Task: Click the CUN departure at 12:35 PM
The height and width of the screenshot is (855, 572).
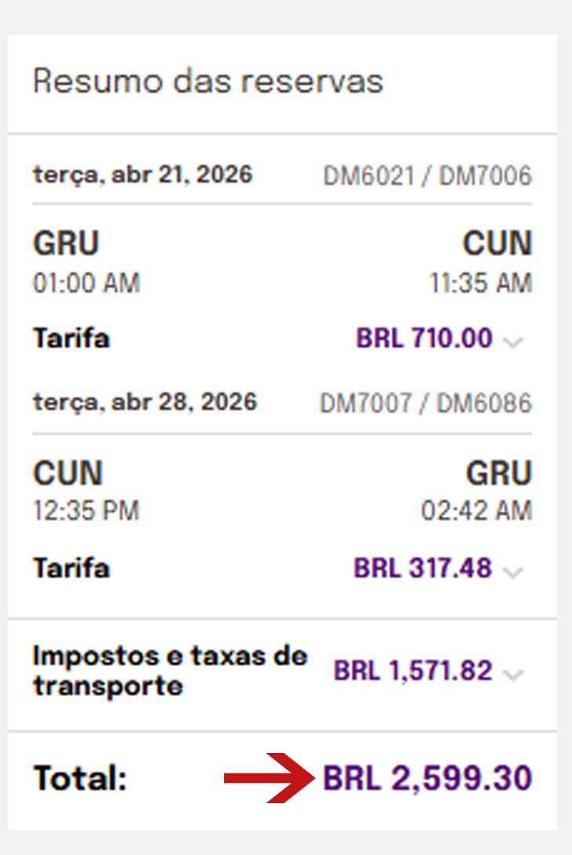Action: click(x=68, y=473)
